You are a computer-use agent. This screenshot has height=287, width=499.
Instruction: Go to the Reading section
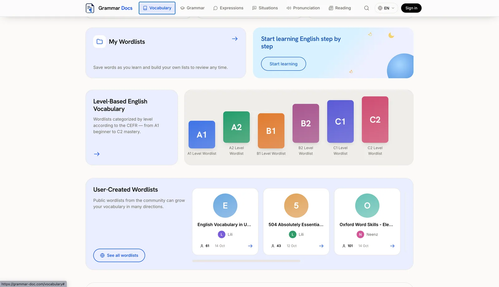340,8
